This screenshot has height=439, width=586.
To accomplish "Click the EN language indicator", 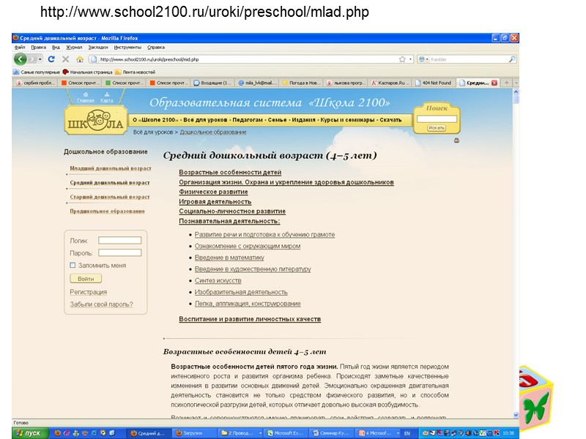I will 407,433.
